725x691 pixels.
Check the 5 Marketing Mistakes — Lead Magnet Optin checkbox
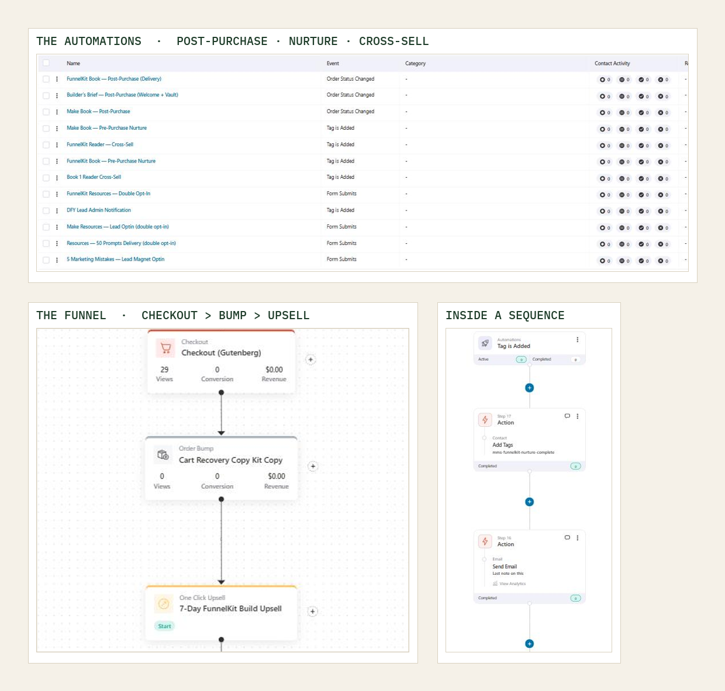46,260
